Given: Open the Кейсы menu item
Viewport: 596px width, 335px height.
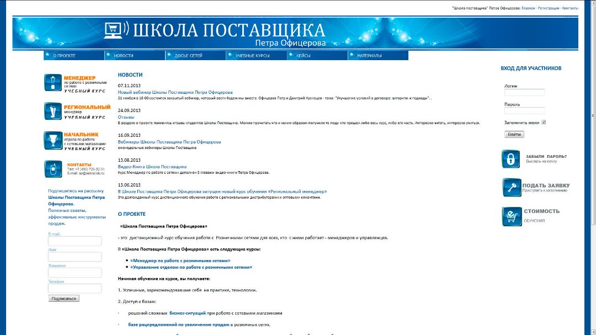Looking at the screenshot, I should (317, 56).
